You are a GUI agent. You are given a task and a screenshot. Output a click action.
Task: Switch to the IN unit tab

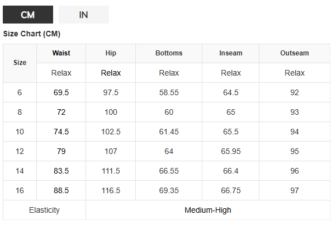pyautogui.click(x=84, y=15)
